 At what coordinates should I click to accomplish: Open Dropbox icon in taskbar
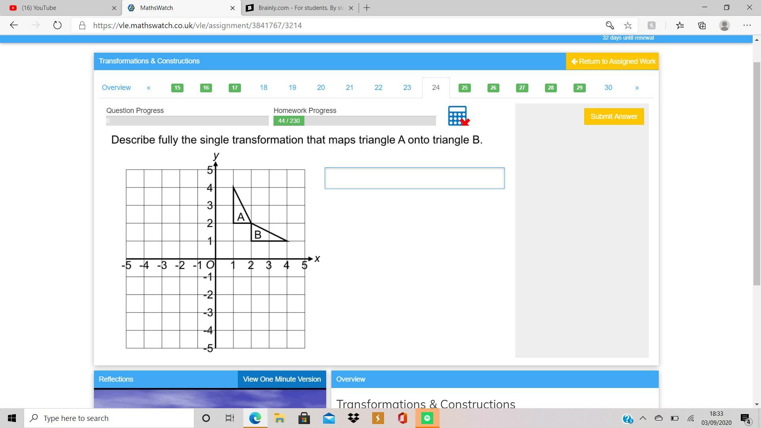[x=353, y=418]
